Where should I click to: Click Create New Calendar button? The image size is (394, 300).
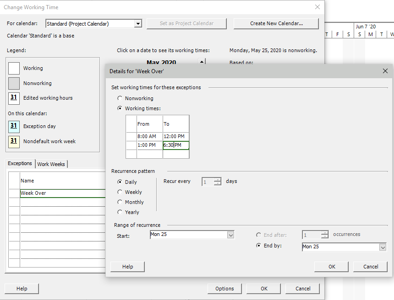click(x=276, y=23)
